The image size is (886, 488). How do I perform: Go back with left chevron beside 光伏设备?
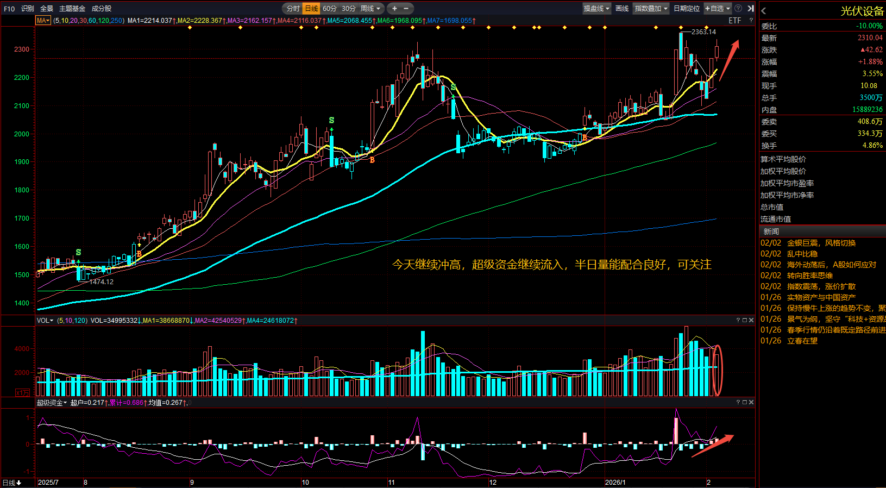pos(764,11)
